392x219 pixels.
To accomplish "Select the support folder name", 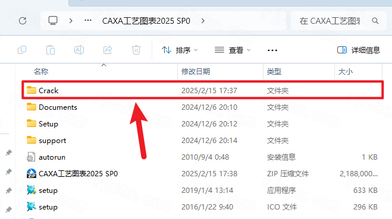I will pos(52,141).
